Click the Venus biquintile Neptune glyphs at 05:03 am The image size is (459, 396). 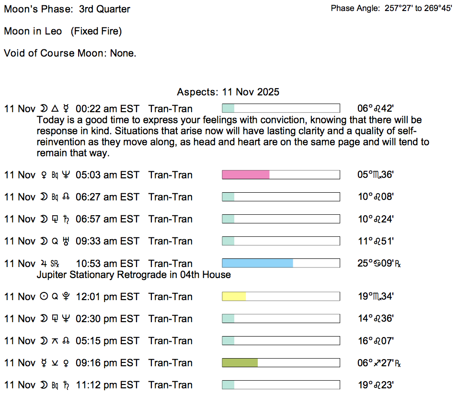point(55,175)
